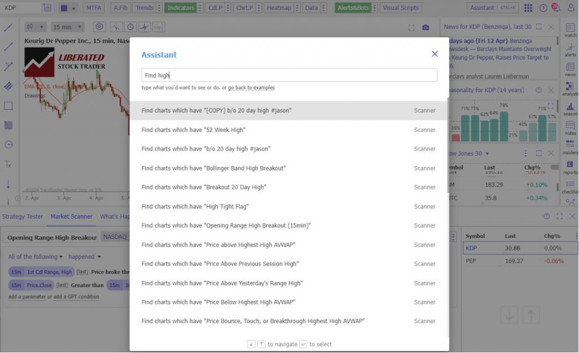Click the NASDAQ scan universe tag
This screenshot has width=579, height=353.
tap(114, 237)
